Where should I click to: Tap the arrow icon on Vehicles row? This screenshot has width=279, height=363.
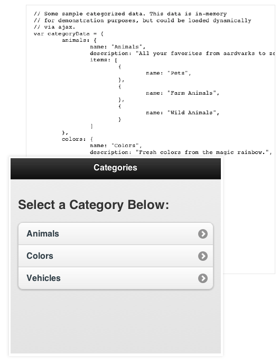pos(203,278)
